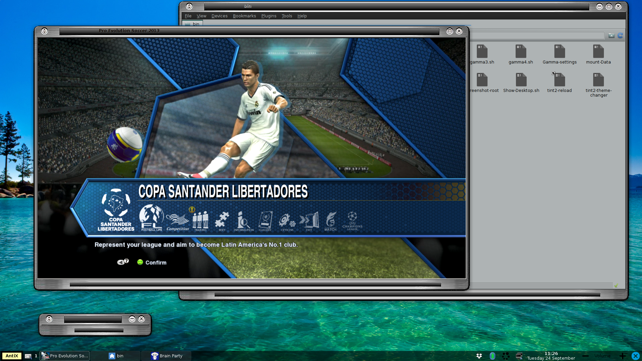Open the window menu button of bin window
Screen dimensions: 642x361
point(189,6)
